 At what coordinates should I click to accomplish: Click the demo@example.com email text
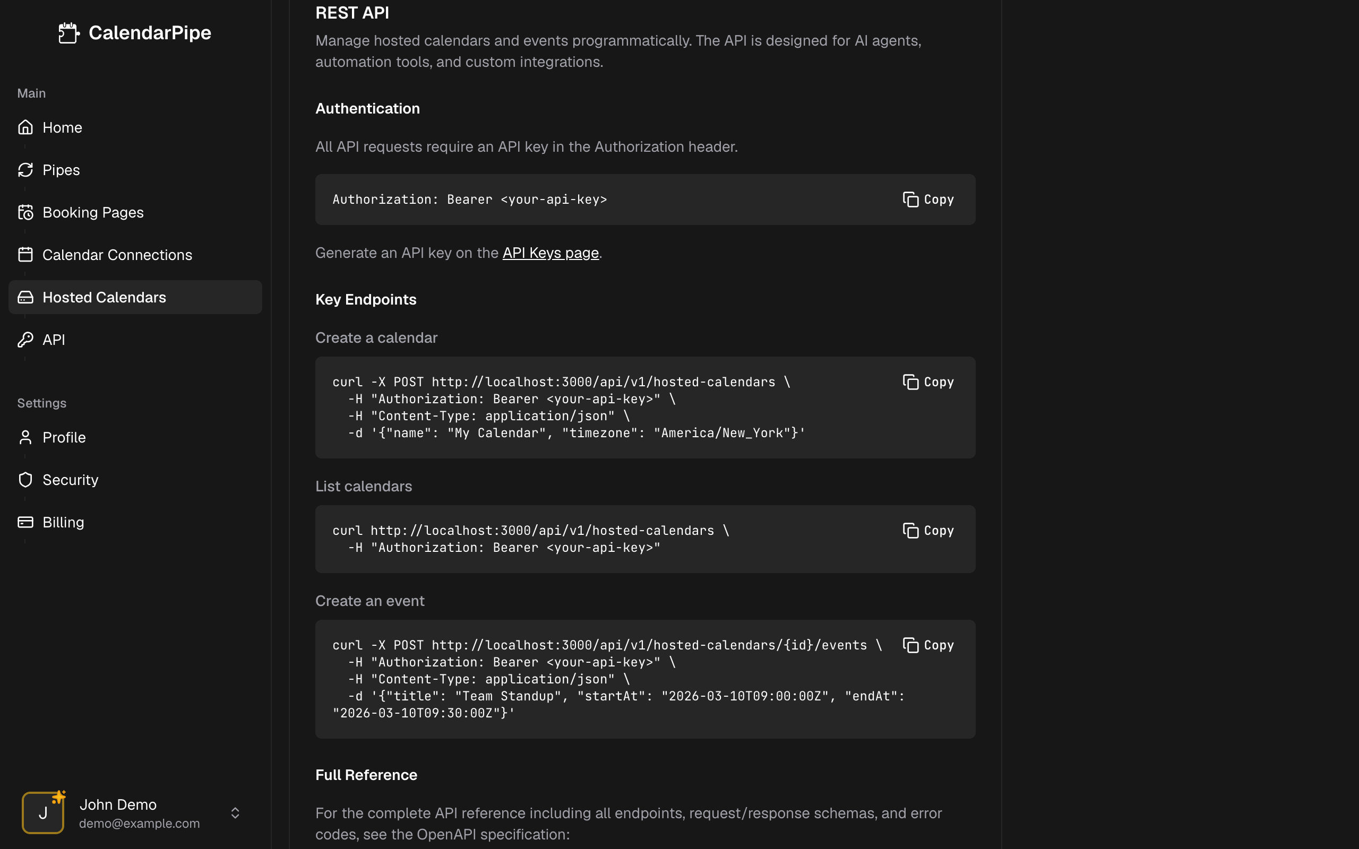pyautogui.click(x=139, y=823)
